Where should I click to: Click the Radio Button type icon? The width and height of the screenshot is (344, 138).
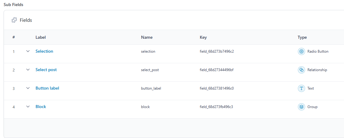[301, 51]
